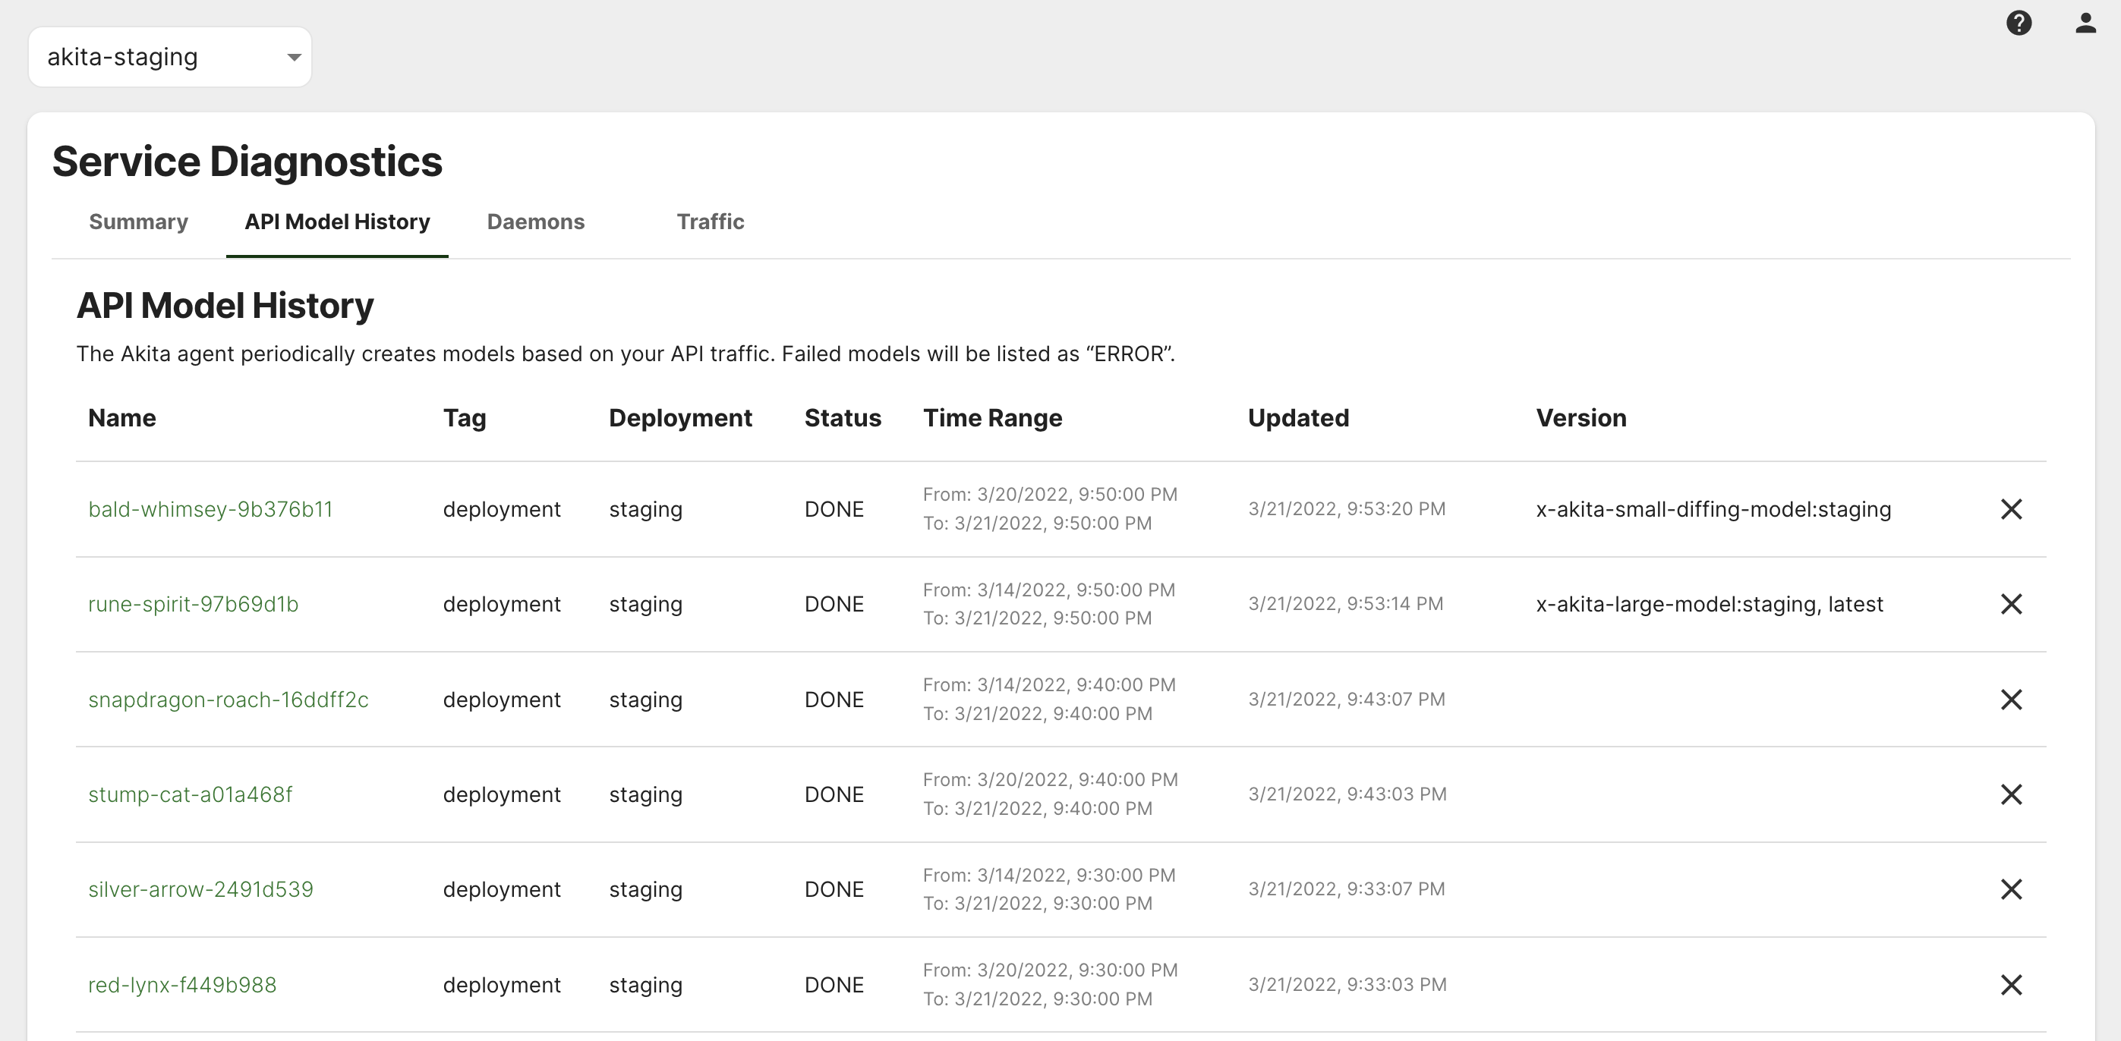This screenshot has height=1041, width=2121.
Task: Click the Updated column header
Action: pos(1297,418)
